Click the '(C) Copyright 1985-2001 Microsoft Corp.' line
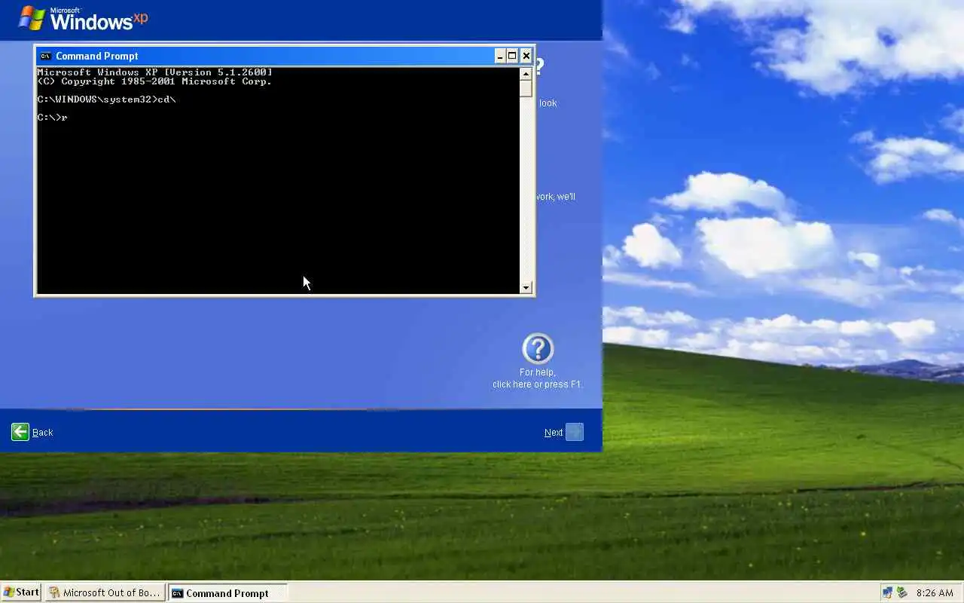The width and height of the screenshot is (964, 603). coord(154,81)
